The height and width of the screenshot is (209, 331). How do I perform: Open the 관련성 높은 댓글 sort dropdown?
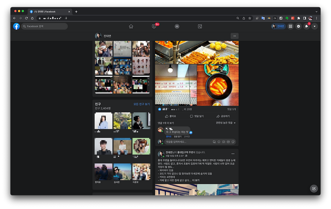click(226, 123)
